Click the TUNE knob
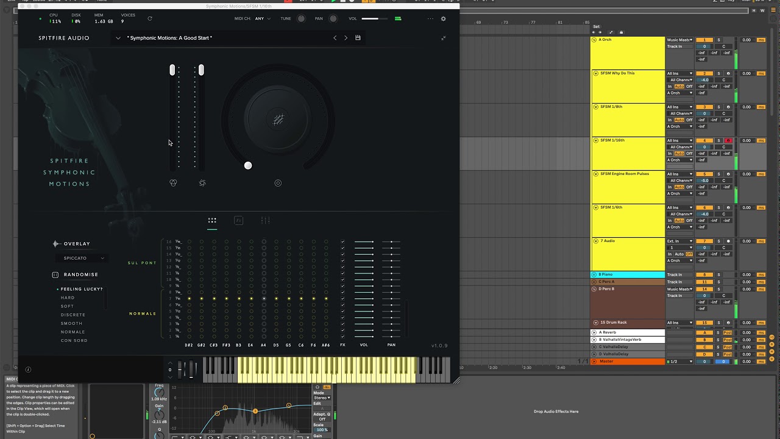The height and width of the screenshot is (439, 780). (301, 19)
